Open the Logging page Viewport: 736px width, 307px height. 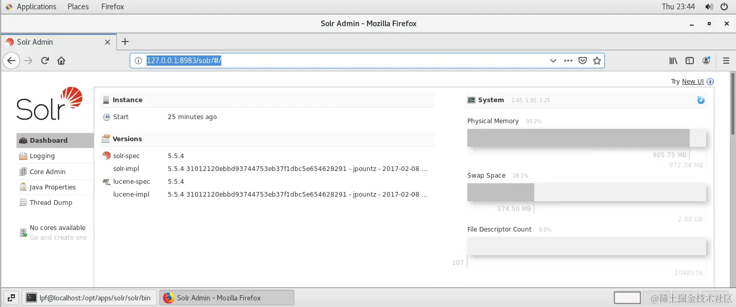pyautogui.click(x=42, y=156)
